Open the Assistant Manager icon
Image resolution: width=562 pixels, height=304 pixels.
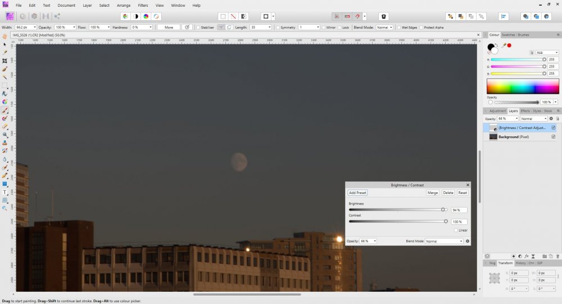tap(383, 16)
